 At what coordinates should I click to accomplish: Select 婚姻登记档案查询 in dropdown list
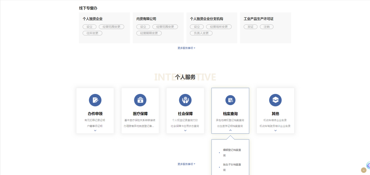(232, 153)
